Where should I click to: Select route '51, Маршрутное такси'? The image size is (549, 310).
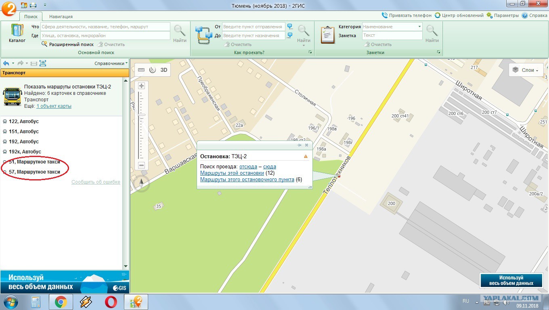pos(34,162)
